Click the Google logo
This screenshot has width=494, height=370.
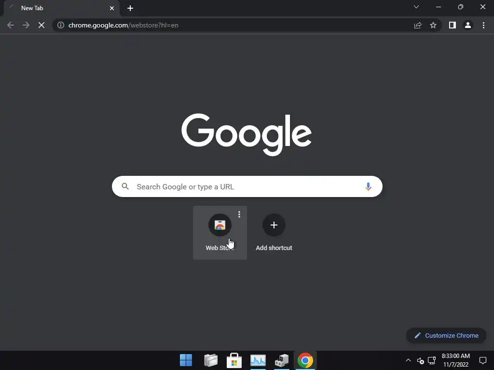[247, 134]
